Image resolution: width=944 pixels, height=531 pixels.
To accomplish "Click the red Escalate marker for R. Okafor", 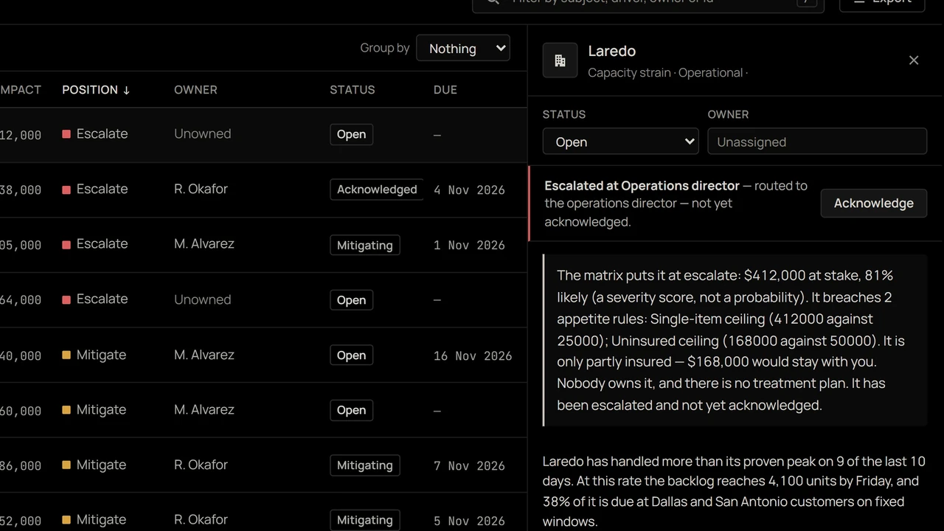I will pyautogui.click(x=66, y=190).
